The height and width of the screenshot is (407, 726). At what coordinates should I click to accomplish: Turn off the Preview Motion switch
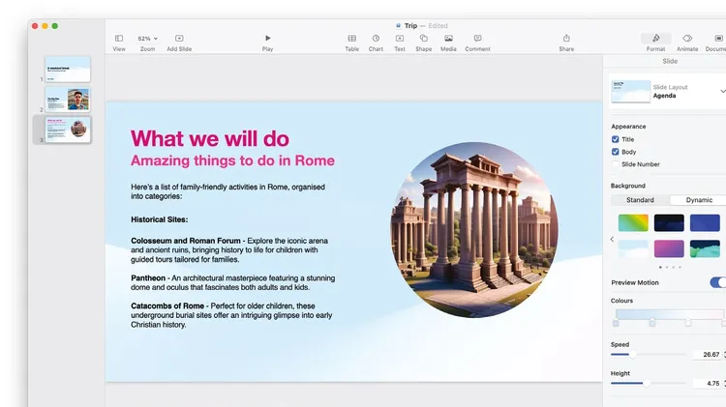pos(717,282)
